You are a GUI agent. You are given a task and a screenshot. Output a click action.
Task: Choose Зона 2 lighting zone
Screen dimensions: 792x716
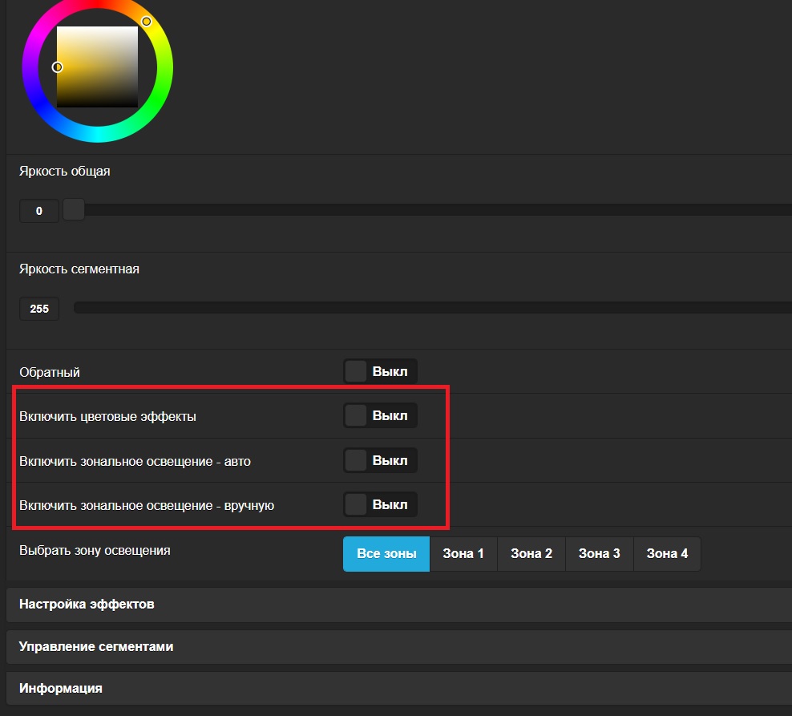(x=531, y=554)
